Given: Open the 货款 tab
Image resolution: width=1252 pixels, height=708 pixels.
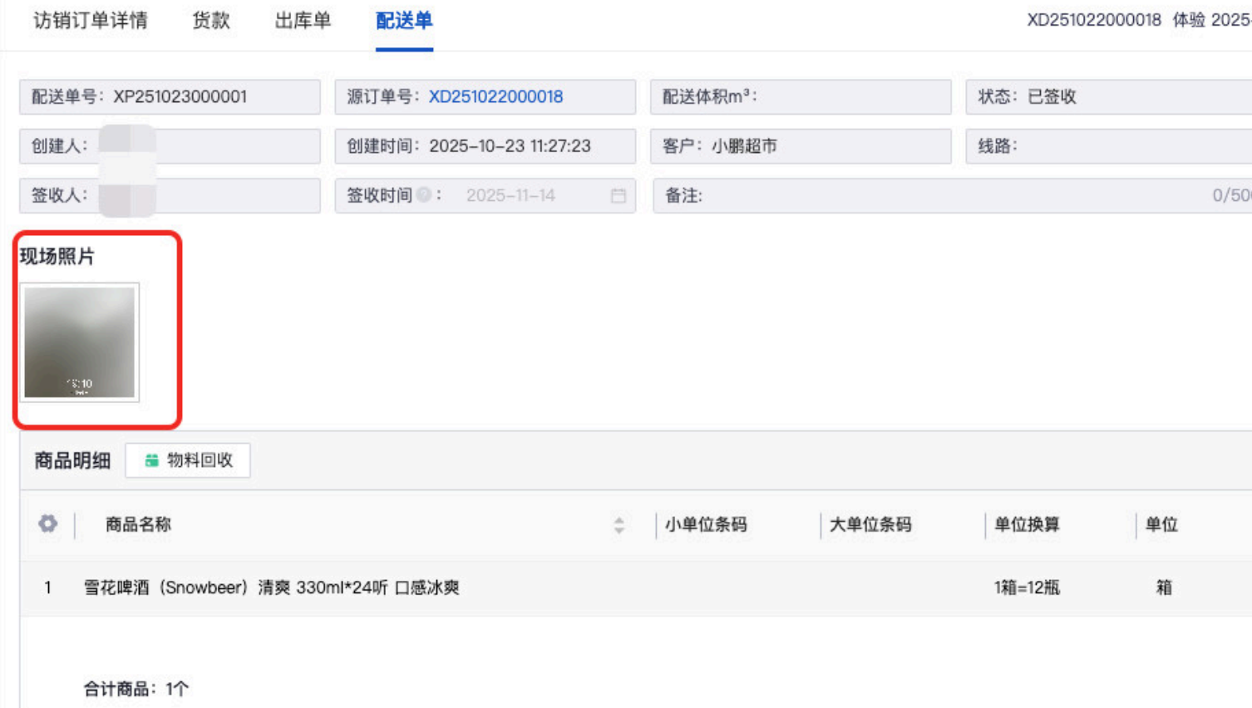Looking at the screenshot, I should pyautogui.click(x=211, y=21).
